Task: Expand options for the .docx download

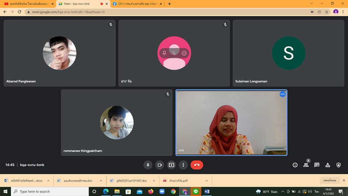Action: pos(49,180)
